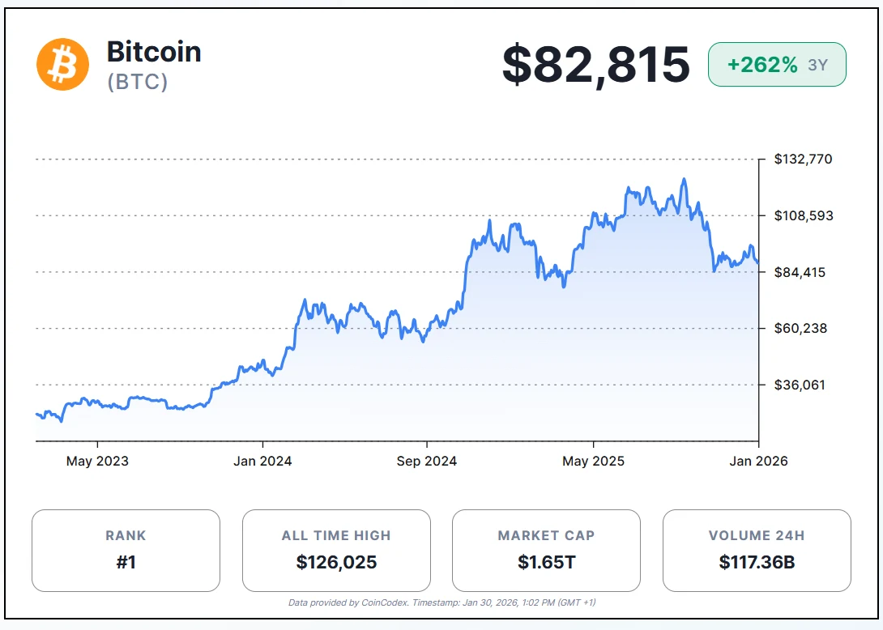The height and width of the screenshot is (630, 883).
Task: Click the May 2023 x-axis marker
Action: pyautogui.click(x=97, y=461)
